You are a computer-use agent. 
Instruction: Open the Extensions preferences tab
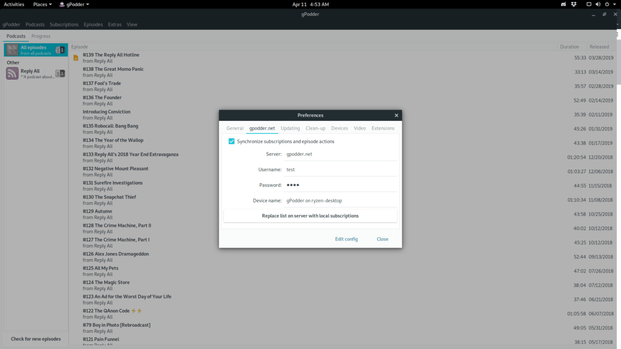click(x=383, y=128)
